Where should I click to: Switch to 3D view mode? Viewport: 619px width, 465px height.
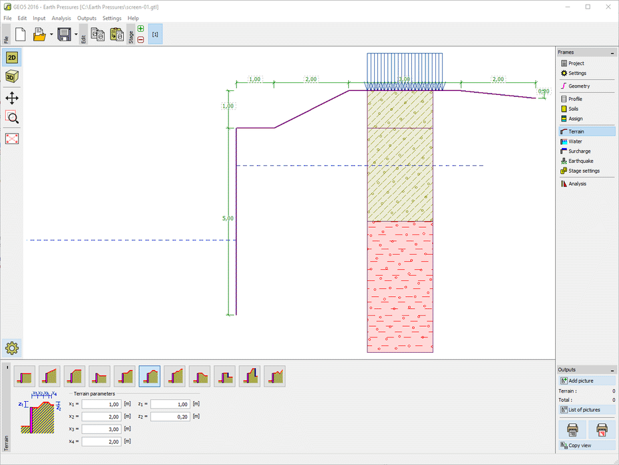12,77
